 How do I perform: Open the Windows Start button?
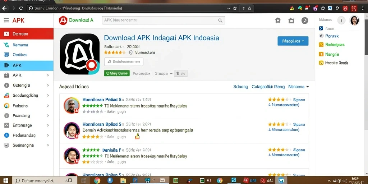coord(6,180)
